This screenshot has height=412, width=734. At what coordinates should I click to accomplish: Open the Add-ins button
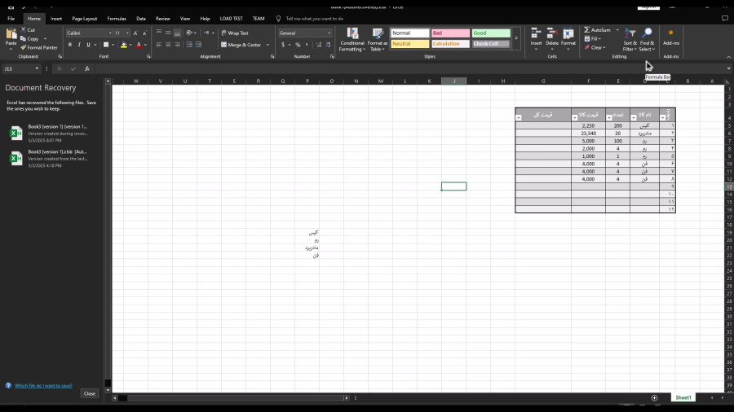(x=671, y=37)
